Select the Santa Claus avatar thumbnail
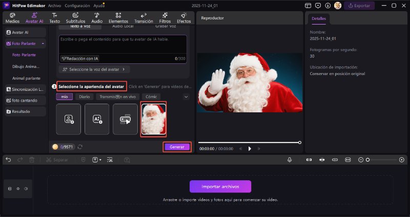Image resolution: width=410 pixels, height=217 pixels. coord(153,119)
